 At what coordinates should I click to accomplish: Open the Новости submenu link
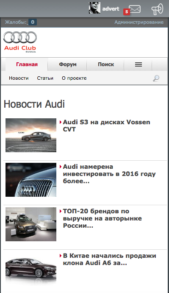pos(19,78)
